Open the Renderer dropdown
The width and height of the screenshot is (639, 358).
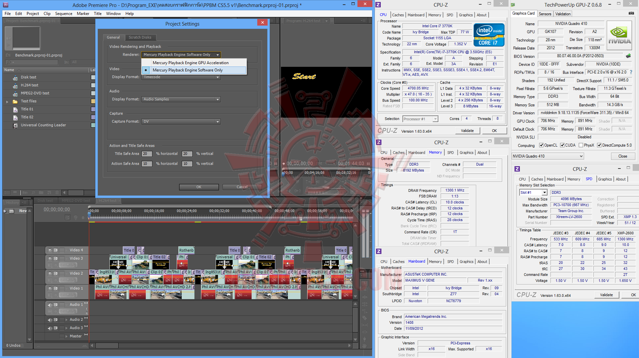tap(181, 55)
